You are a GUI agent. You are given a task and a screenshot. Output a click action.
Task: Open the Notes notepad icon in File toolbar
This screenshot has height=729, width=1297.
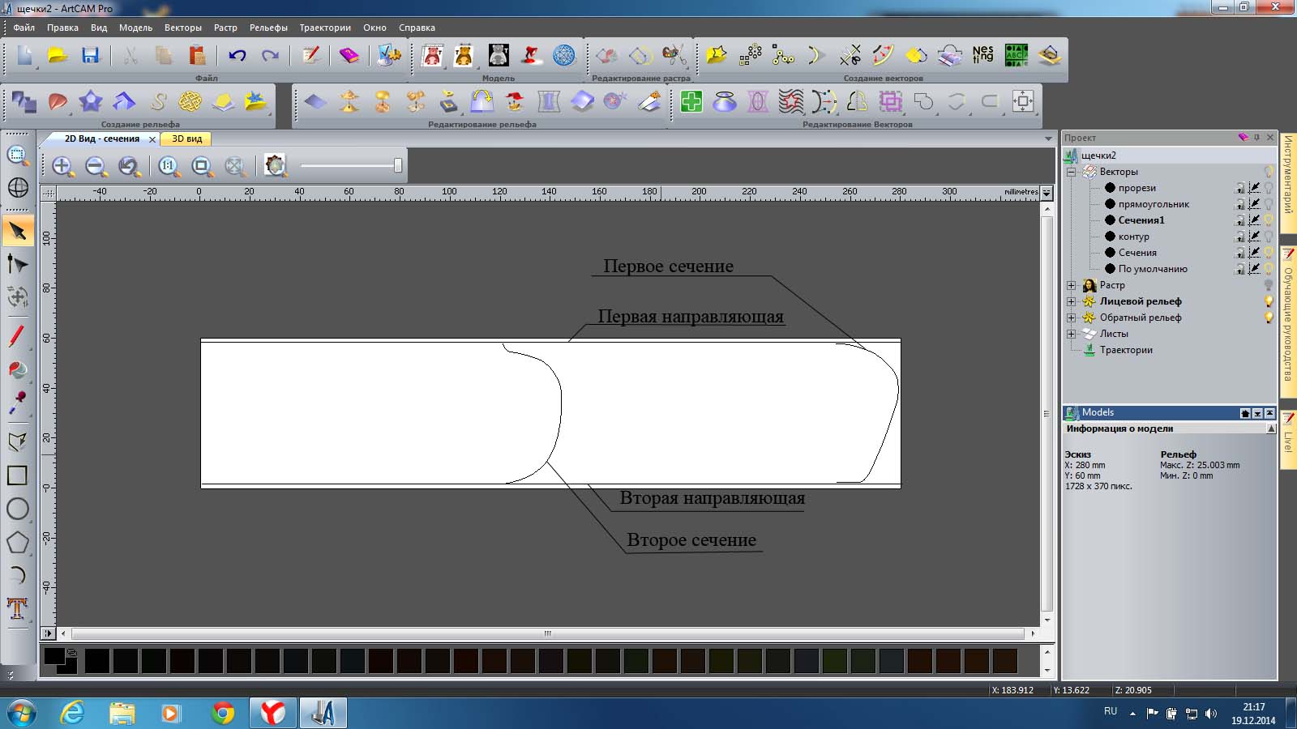(x=310, y=55)
